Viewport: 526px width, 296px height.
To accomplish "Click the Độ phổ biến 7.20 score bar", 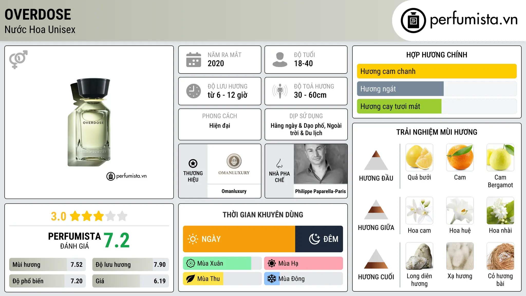I will pyautogui.click(x=48, y=281).
